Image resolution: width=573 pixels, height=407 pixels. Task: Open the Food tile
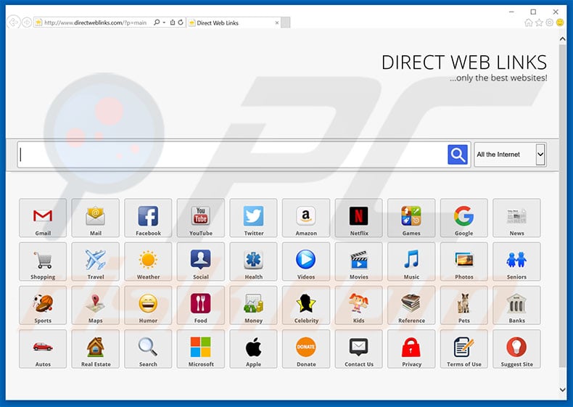(201, 305)
